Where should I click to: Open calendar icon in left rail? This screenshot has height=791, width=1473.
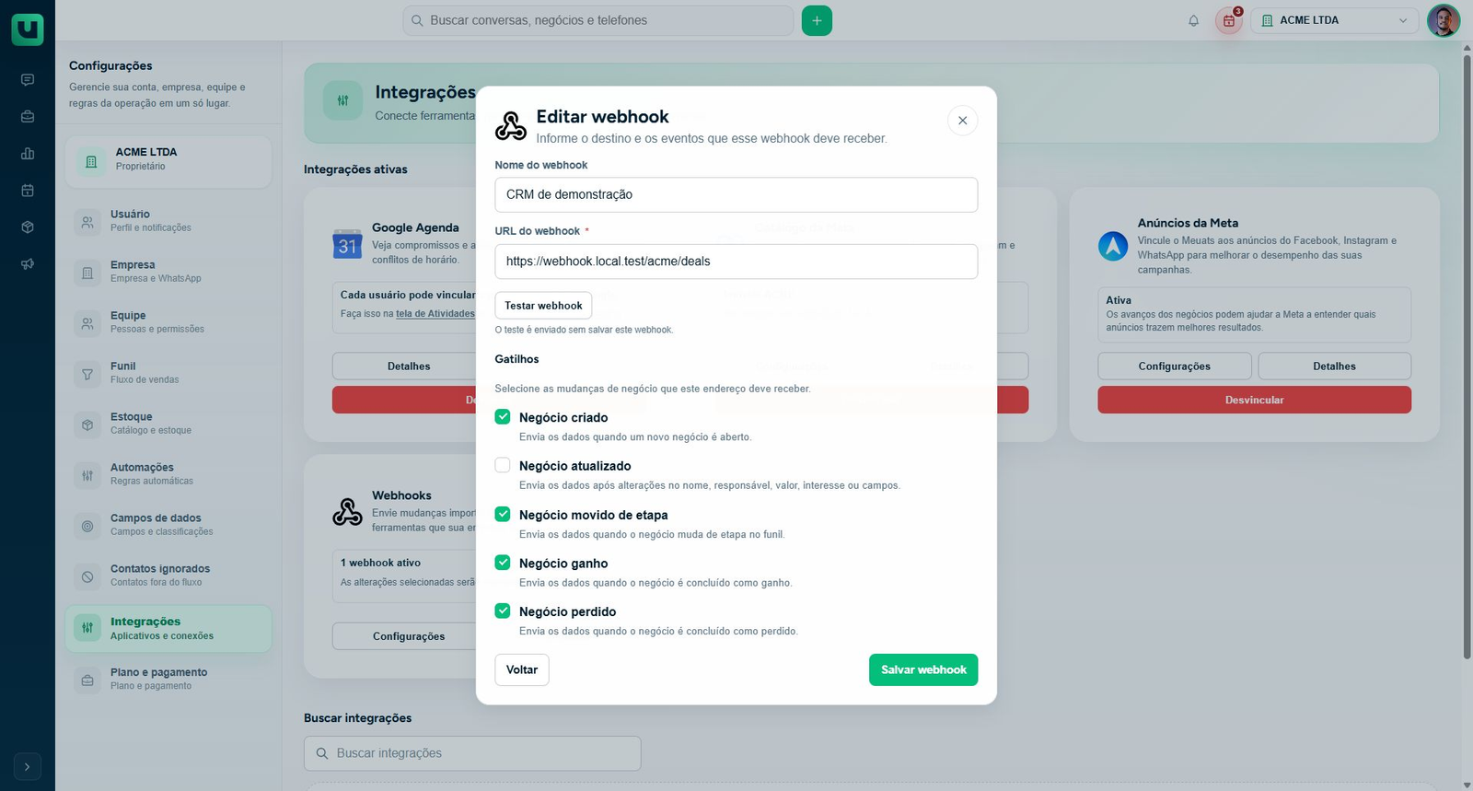28,191
